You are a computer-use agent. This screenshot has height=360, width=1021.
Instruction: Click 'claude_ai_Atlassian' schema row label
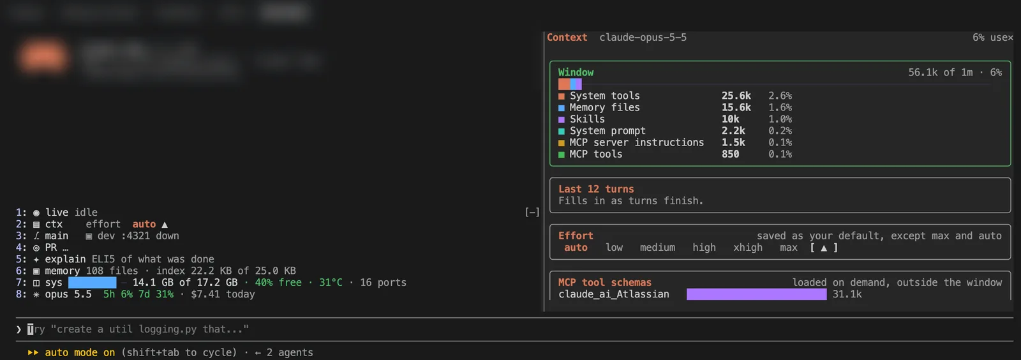[x=614, y=294]
